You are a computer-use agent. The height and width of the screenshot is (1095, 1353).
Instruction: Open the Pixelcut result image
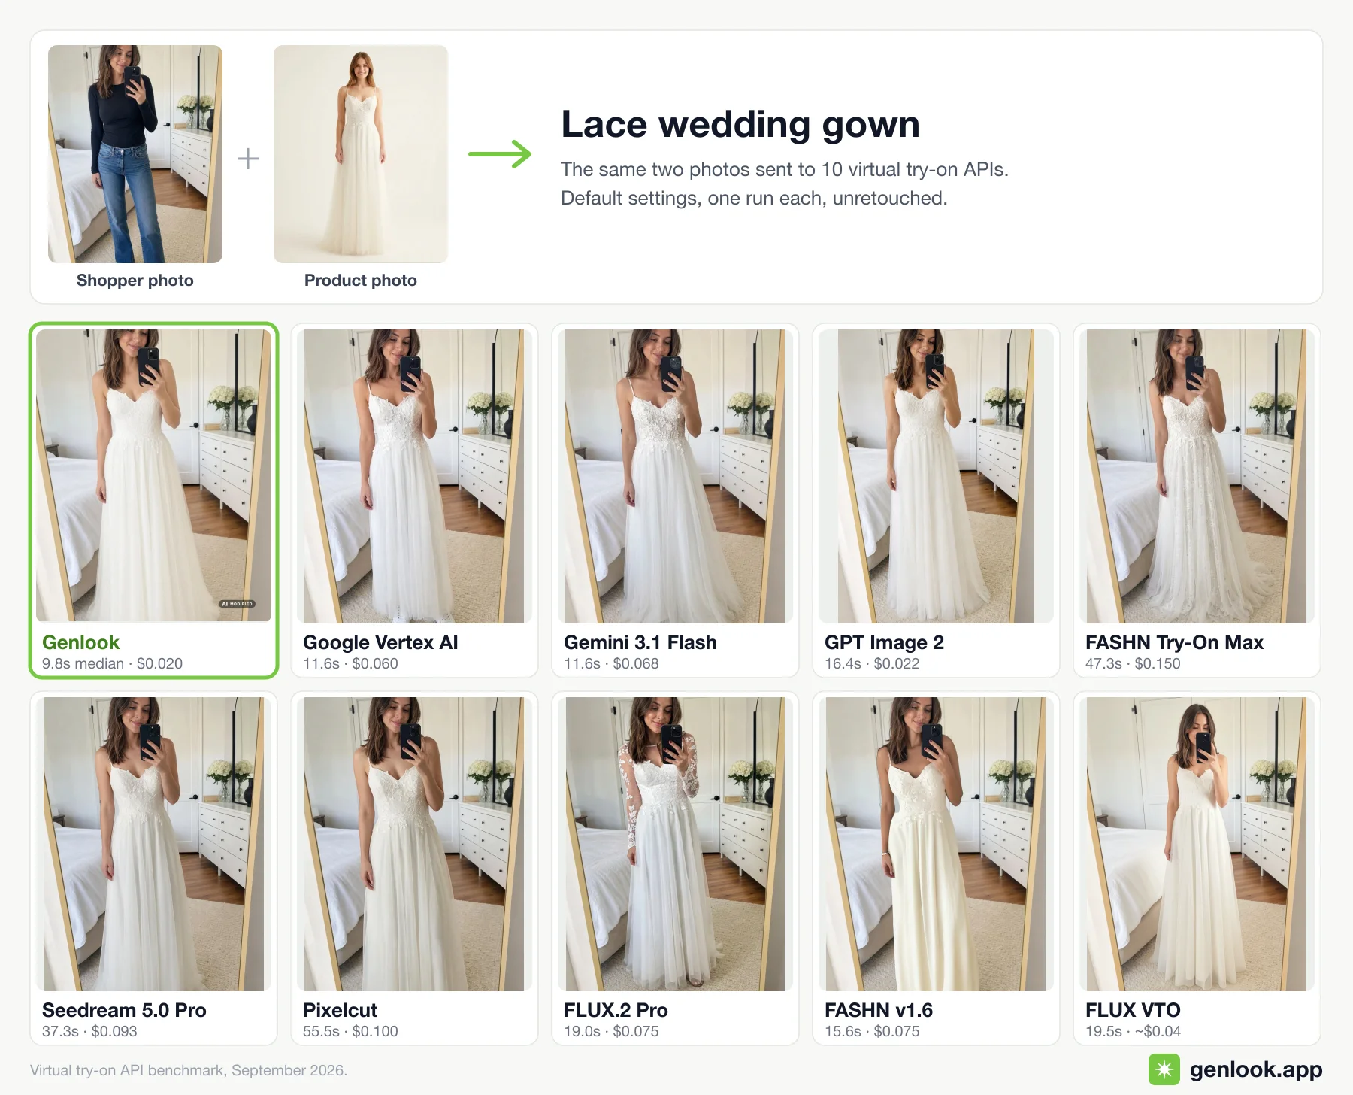[414, 844]
